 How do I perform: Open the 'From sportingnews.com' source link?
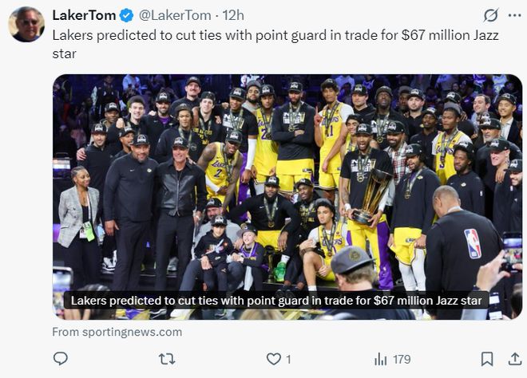click(x=117, y=332)
